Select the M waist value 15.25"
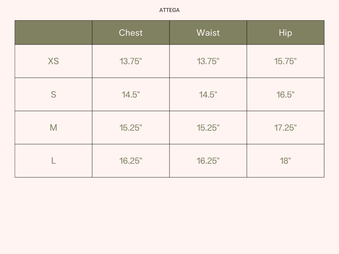Screen dimensions: 339x254 (x=208, y=128)
